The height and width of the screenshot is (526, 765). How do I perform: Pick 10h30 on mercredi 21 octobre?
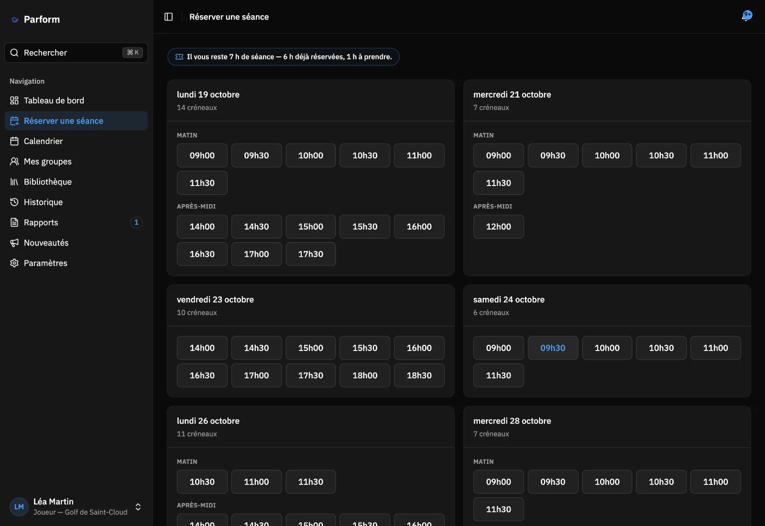661,155
